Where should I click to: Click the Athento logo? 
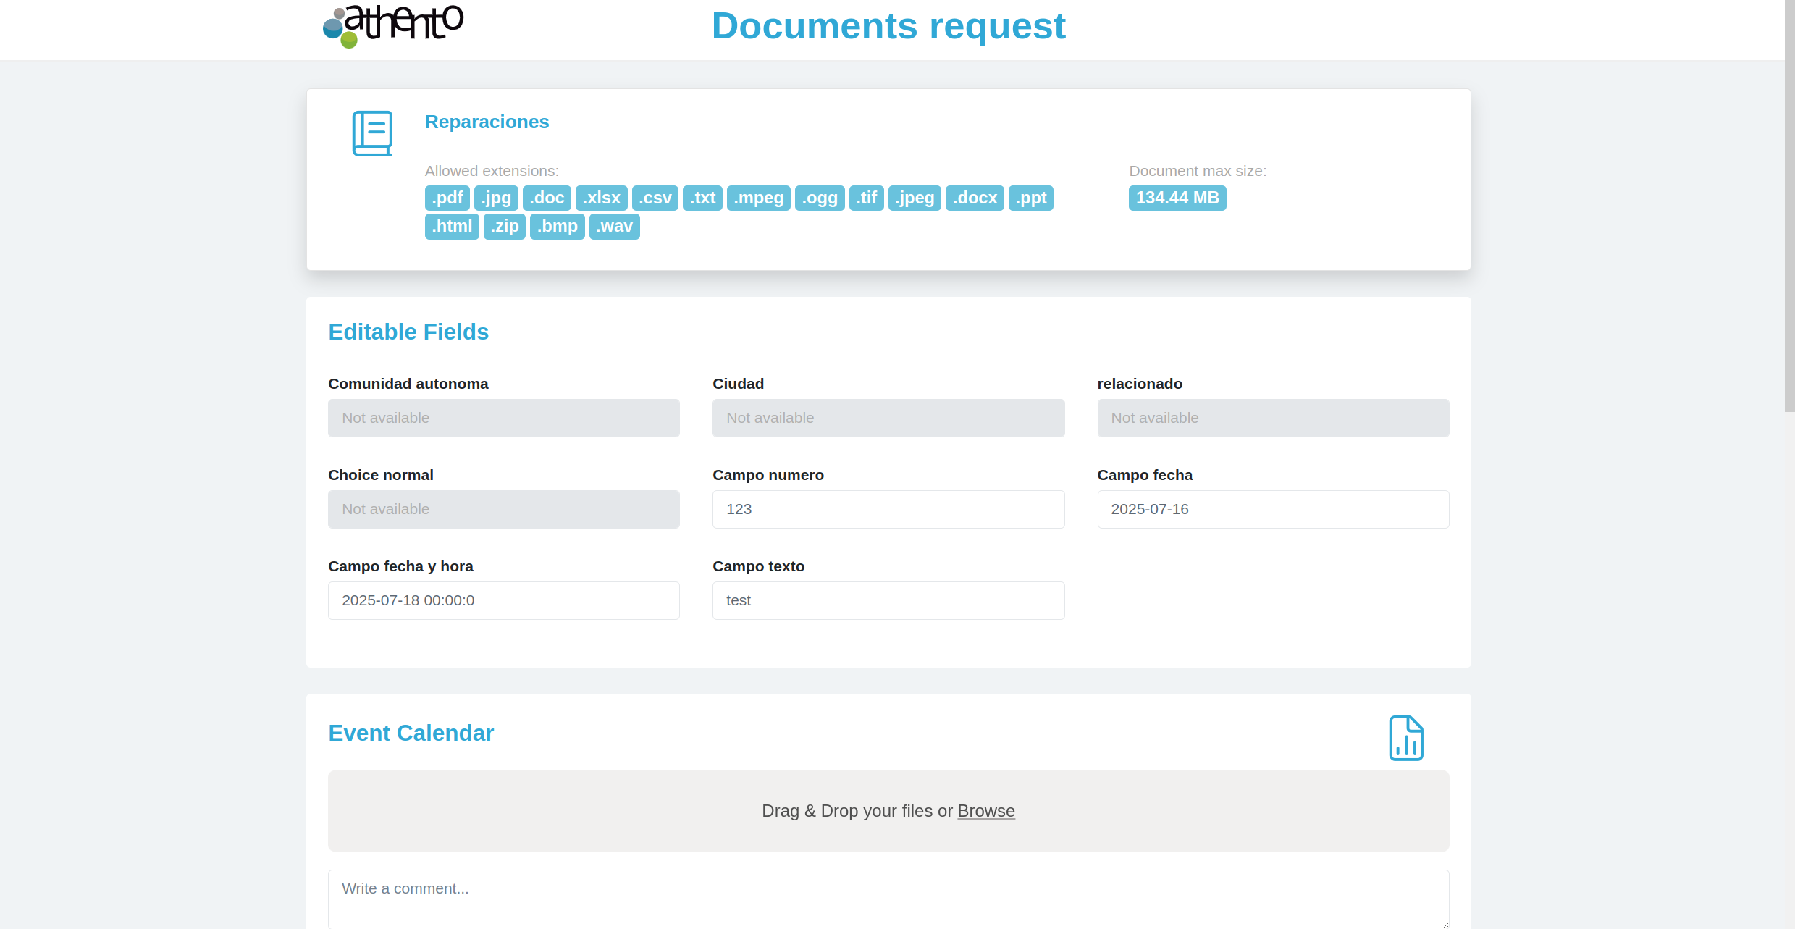(393, 25)
